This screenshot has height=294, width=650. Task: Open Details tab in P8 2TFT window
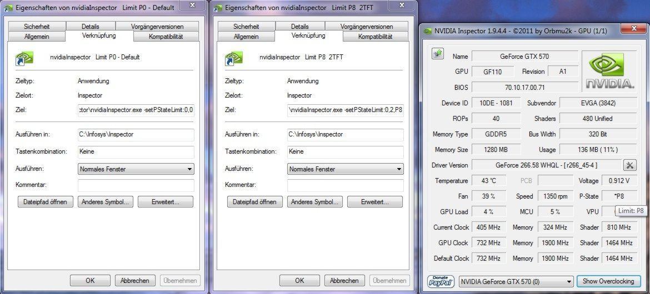click(x=299, y=27)
